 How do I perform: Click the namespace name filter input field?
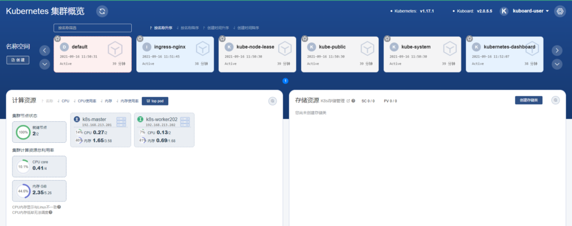(x=93, y=27)
